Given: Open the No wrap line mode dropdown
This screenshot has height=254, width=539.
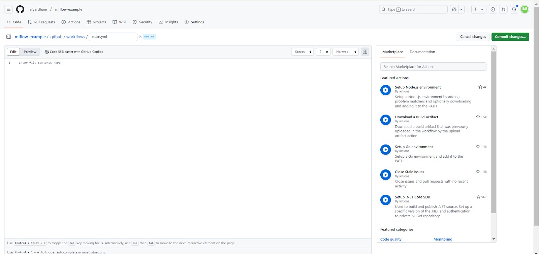Looking at the screenshot, I should pos(346,52).
